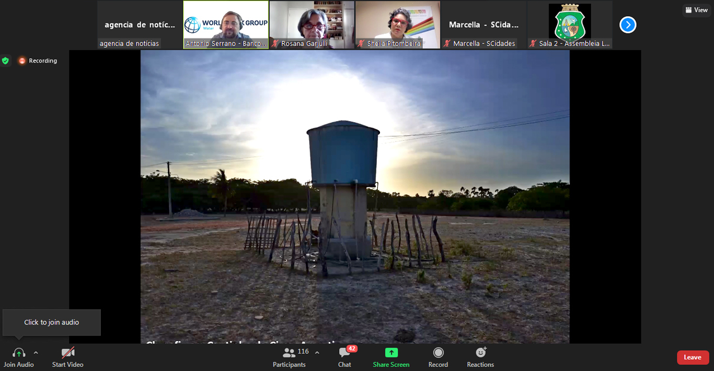This screenshot has height=371, width=714.
Task: Click the green Share Screen icon
Action: [x=391, y=353]
